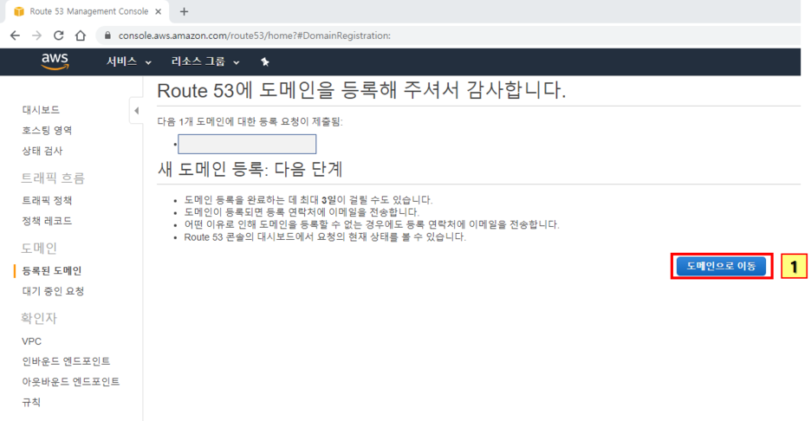Image resolution: width=811 pixels, height=421 pixels.
Task: Click the 트래픽 흐름 section heading
Action: 53,178
